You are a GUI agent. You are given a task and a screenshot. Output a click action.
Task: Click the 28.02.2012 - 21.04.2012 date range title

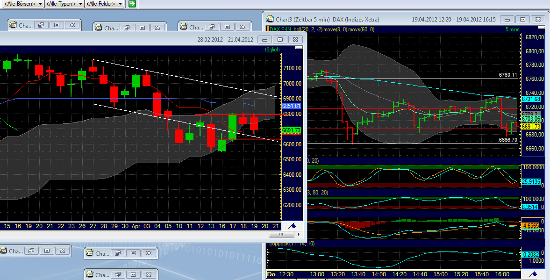pos(225,40)
